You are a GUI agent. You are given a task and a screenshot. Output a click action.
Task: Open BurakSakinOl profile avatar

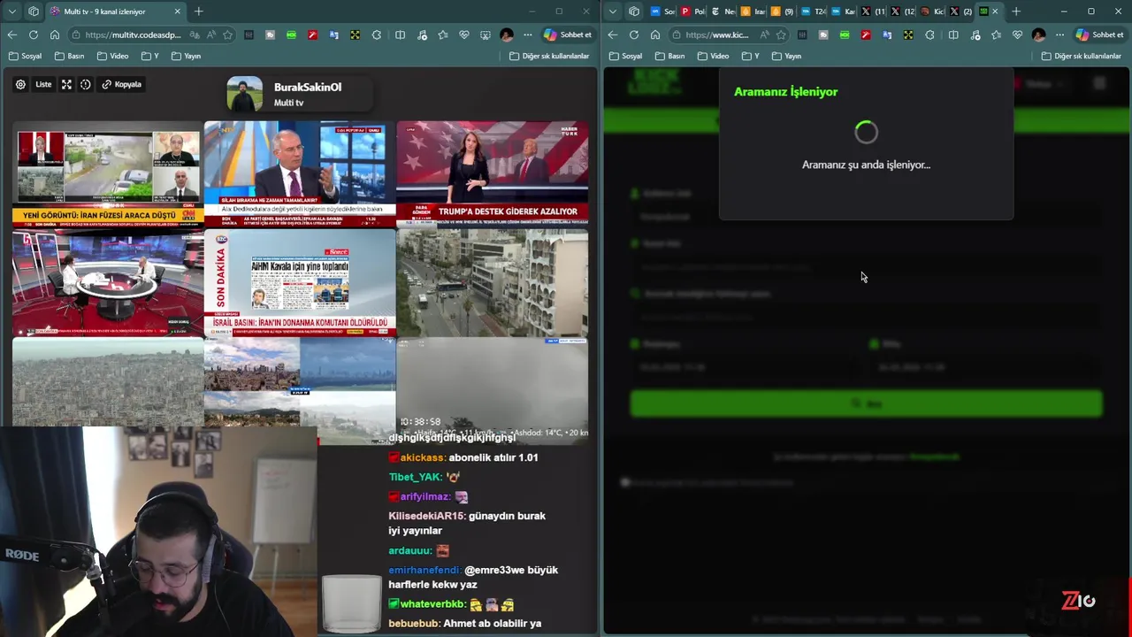pos(245,95)
